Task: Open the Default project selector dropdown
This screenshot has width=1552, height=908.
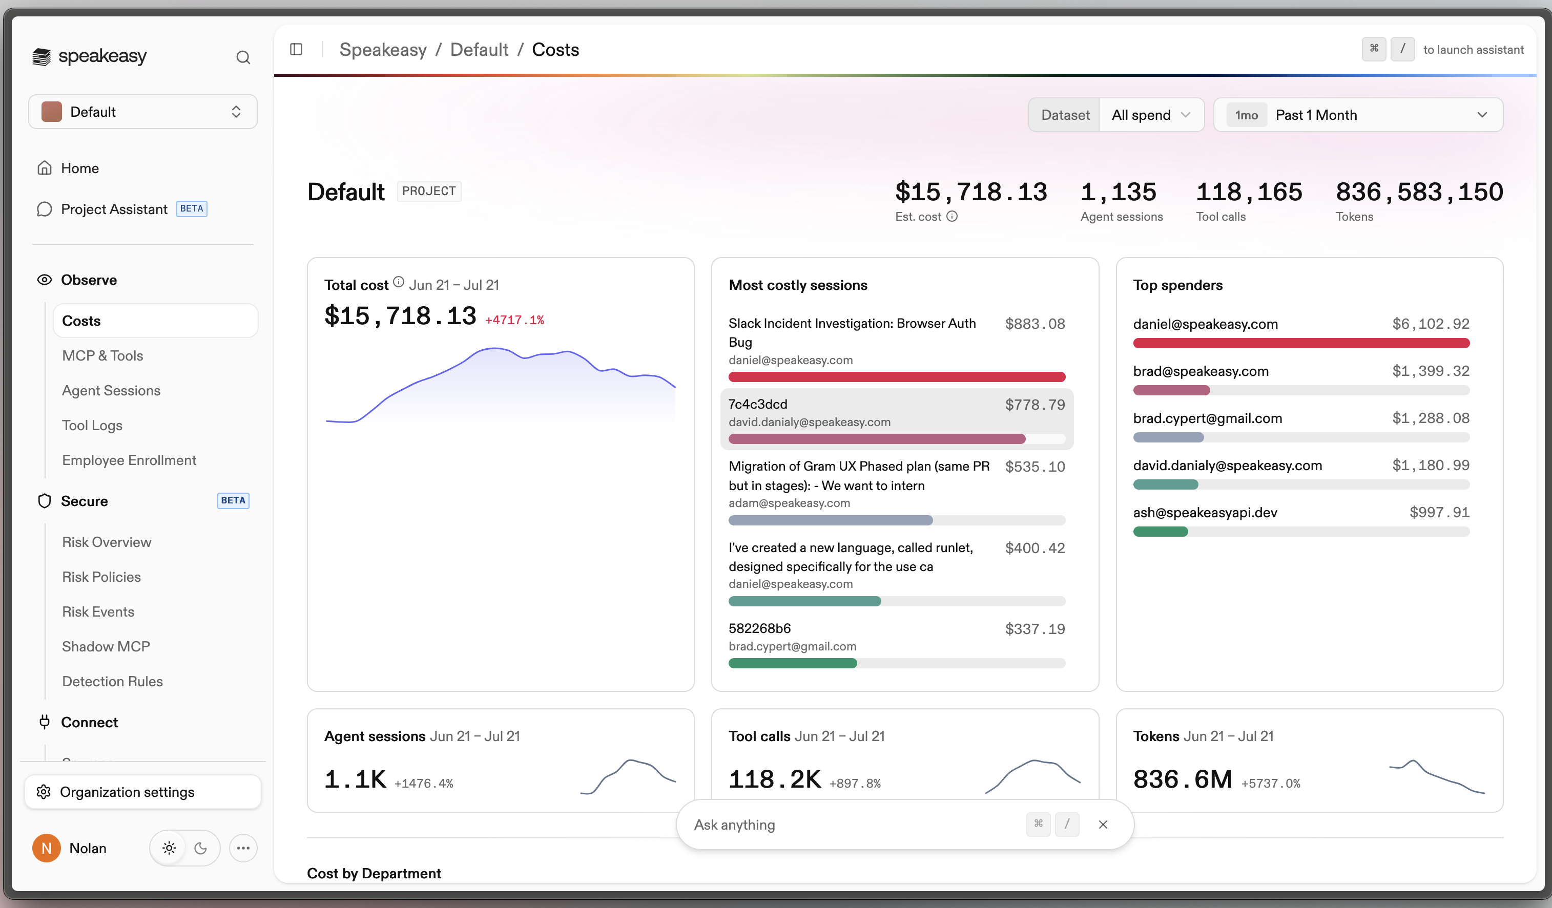Action: pos(143,112)
